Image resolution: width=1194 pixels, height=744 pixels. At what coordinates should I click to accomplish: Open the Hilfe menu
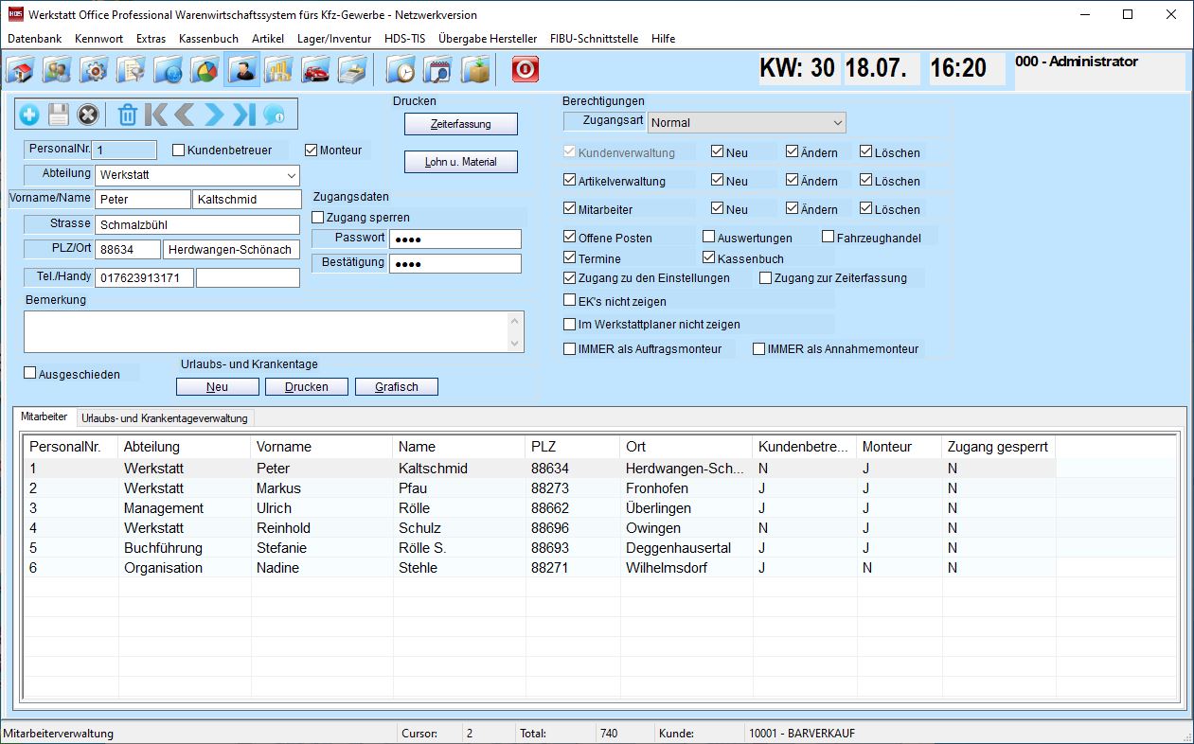[663, 39]
